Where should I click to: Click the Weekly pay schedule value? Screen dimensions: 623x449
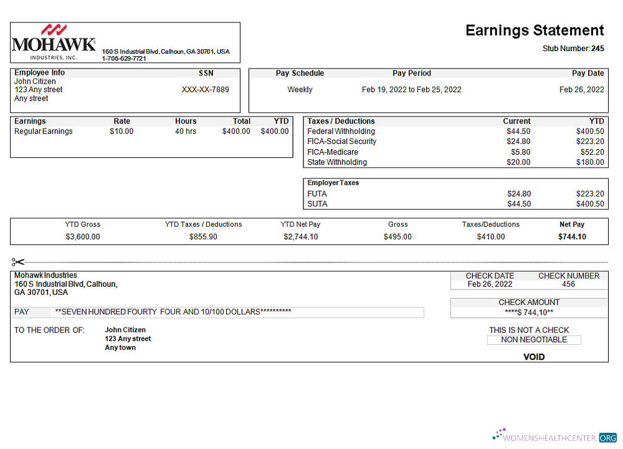click(300, 89)
